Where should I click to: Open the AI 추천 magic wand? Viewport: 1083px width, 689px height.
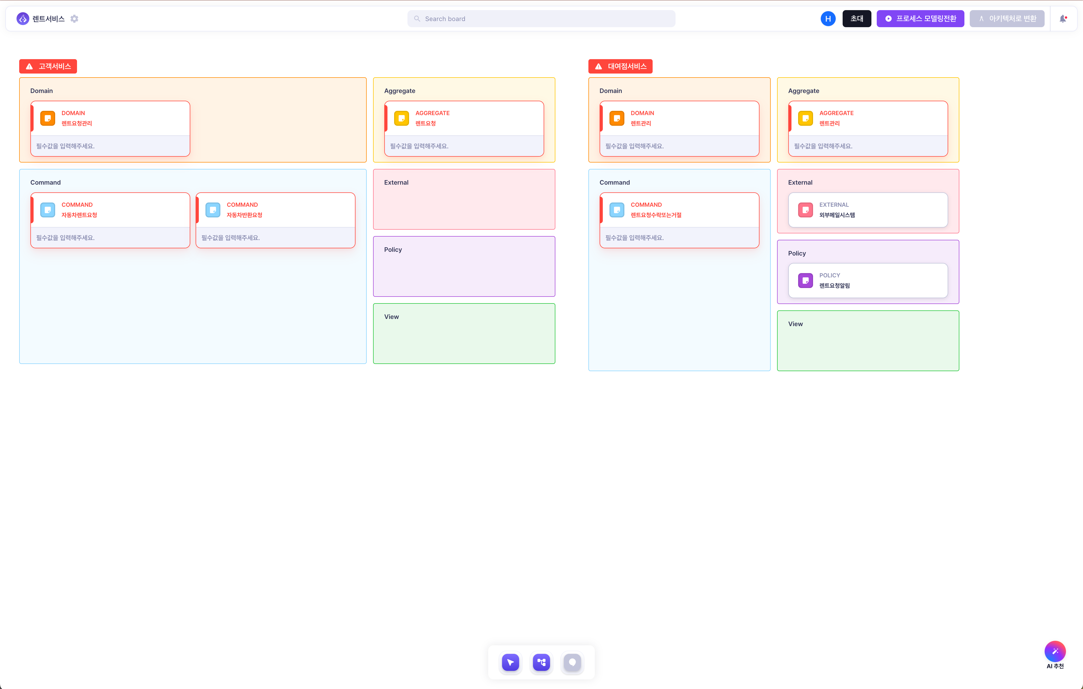tap(1055, 651)
